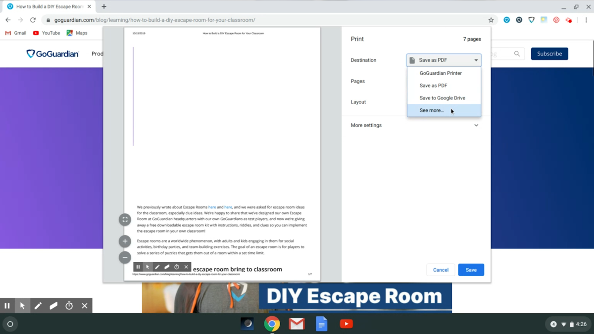Click the sun weather extension icon
Viewport: 594px width, 334px height.
[x=544, y=20]
